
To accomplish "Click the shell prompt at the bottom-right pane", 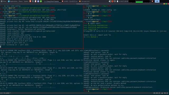I will point(89,91).
